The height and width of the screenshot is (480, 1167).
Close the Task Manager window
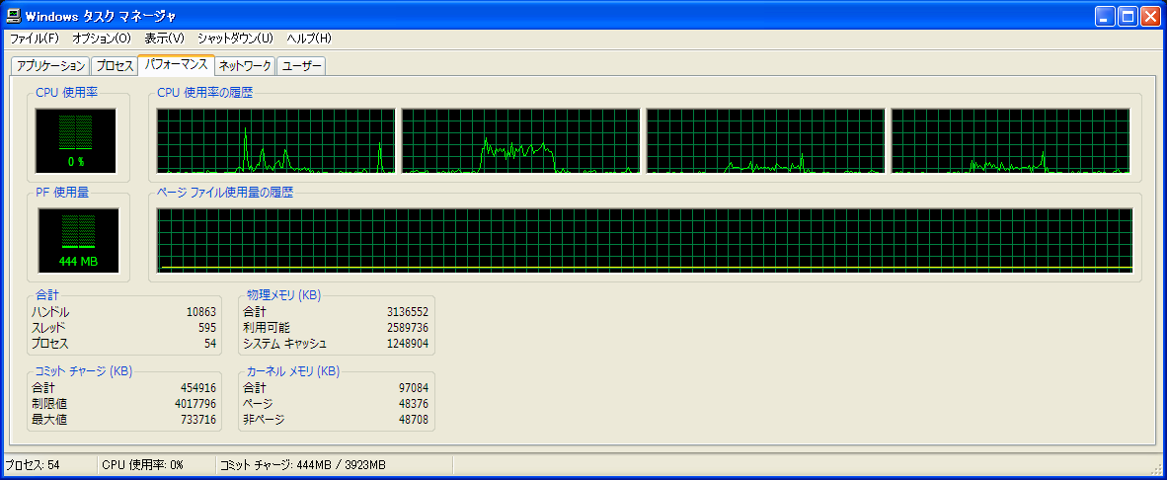[x=1150, y=16]
